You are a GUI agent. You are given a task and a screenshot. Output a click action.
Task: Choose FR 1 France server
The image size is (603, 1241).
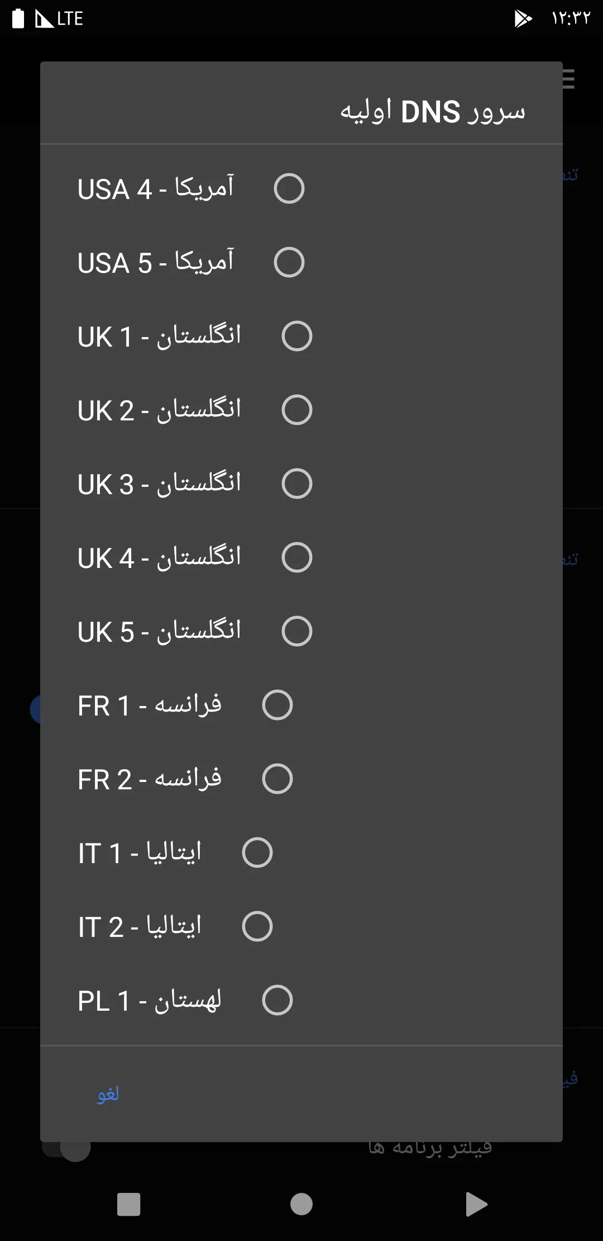(x=277, y=705)
